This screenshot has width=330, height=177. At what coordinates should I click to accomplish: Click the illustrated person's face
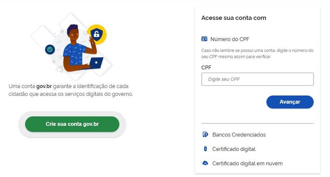(75, 35)
